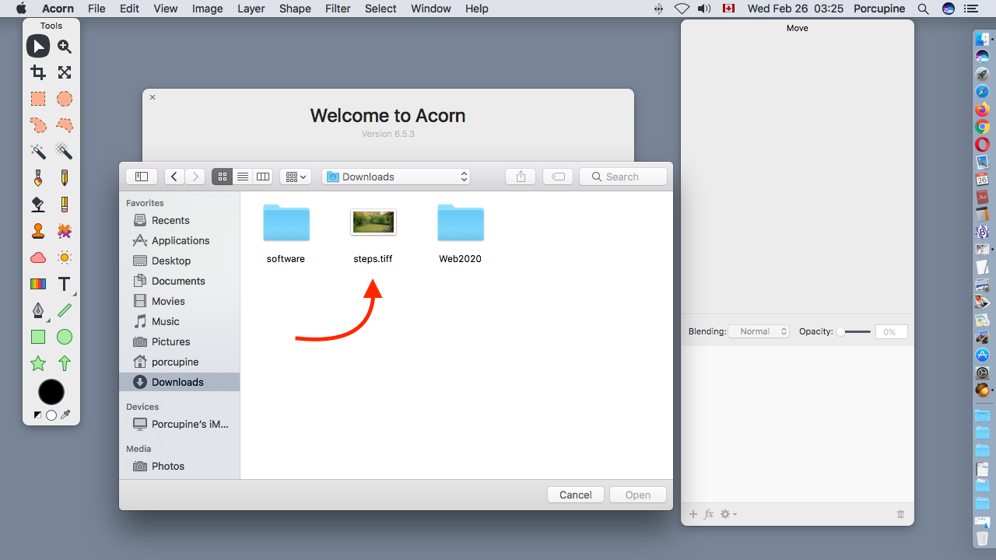Select the green Arrow shape tool
Screen dimensions: 996x560
point(65,363)
